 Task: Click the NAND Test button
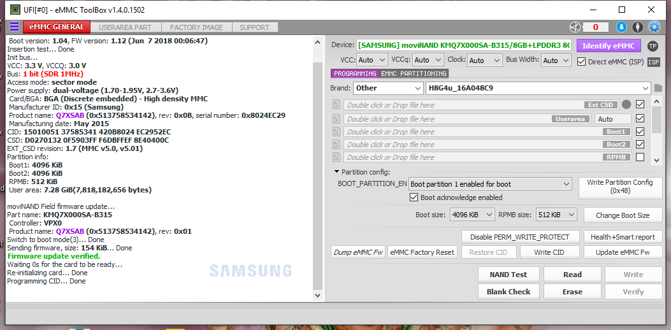(509, 275)
